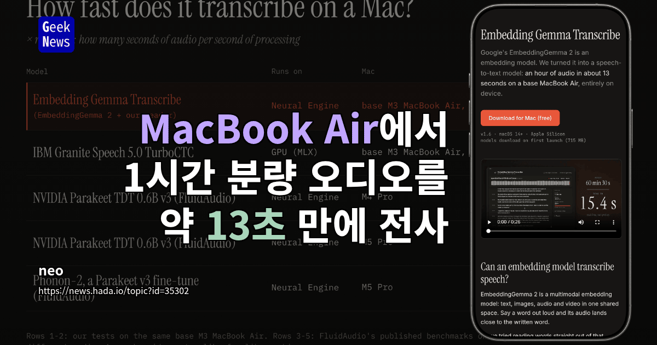Mute the demo video with the speaker icon
The image size is (657, 345).
[x=581, y=222]
